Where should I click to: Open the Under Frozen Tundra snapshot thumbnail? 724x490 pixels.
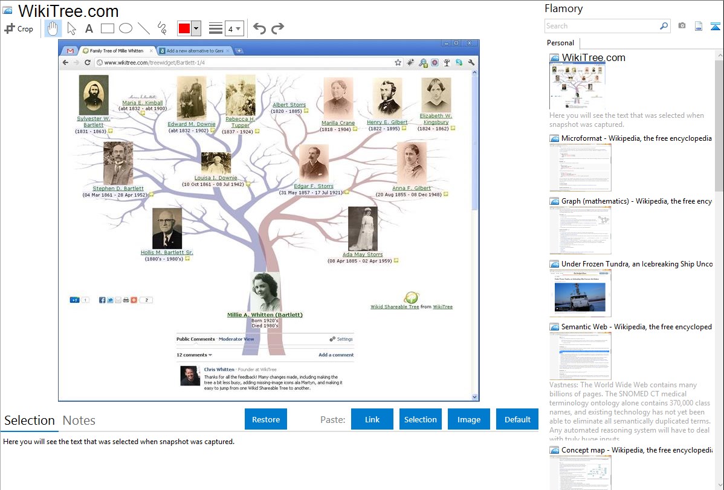point(580,293)
